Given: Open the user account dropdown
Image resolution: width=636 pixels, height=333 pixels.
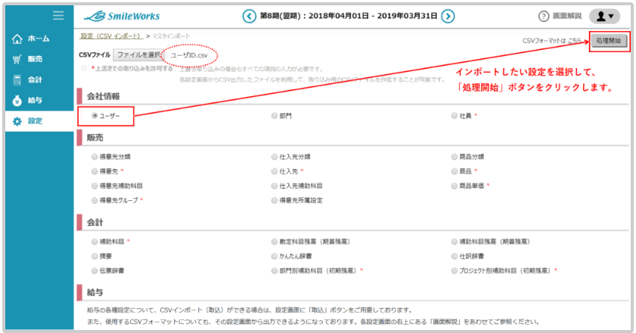Looking at the screenshot, I should pyautogui.click(x=603, y=16).
